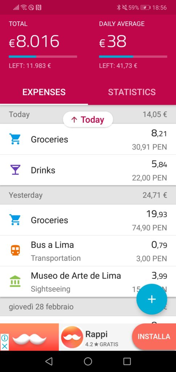Tap the purple cocktail glass Drinks icon

pyautogui.click(x=15, y=170)
